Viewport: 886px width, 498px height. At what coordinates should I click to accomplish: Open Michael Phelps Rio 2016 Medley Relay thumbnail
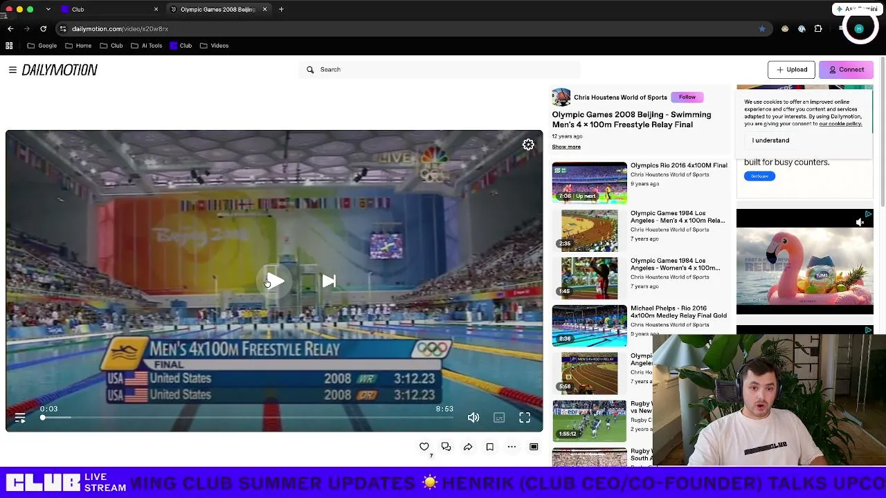coord(589,325)
